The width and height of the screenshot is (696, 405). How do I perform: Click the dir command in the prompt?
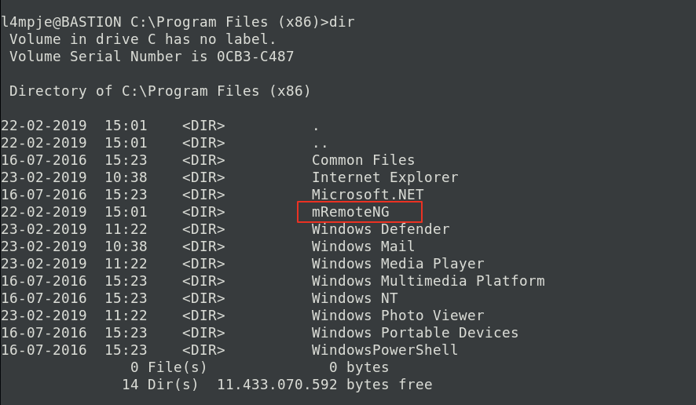[342, 22]
